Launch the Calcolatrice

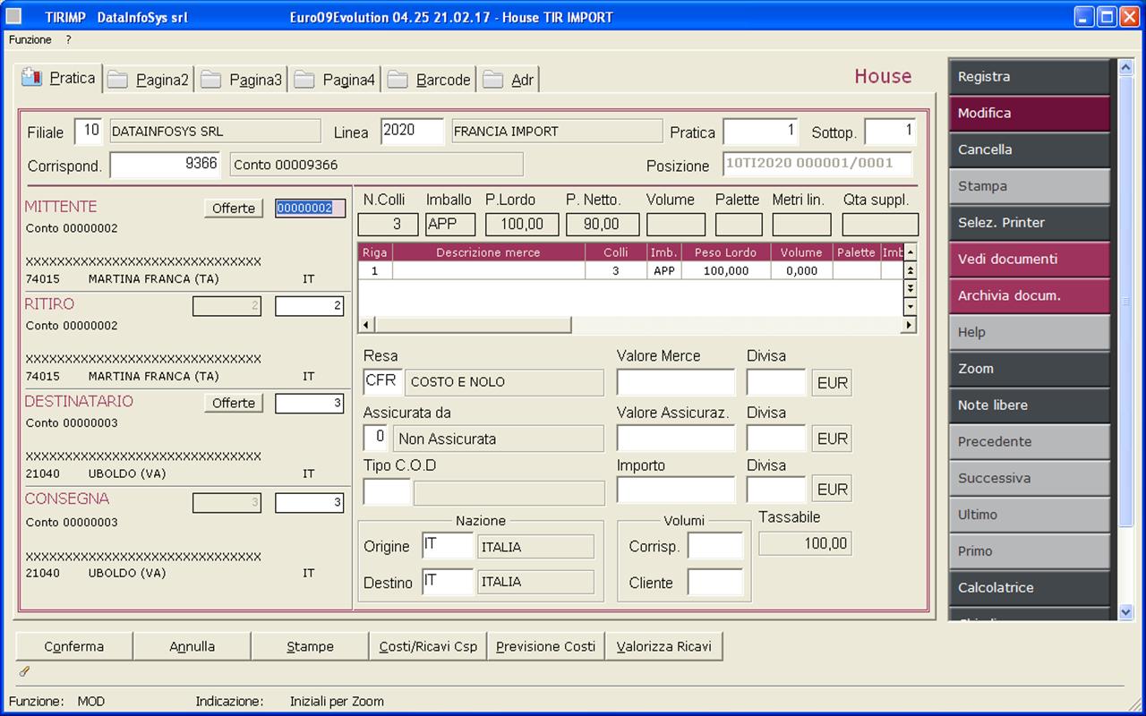click(1030, 588)
